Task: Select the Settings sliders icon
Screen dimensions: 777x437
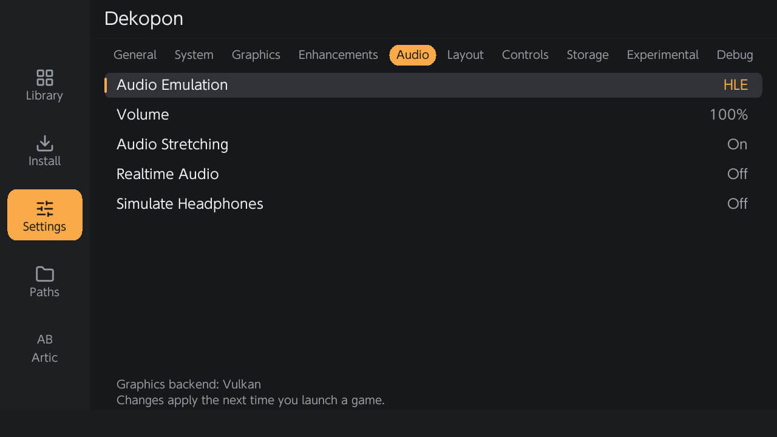Action: 45,209
